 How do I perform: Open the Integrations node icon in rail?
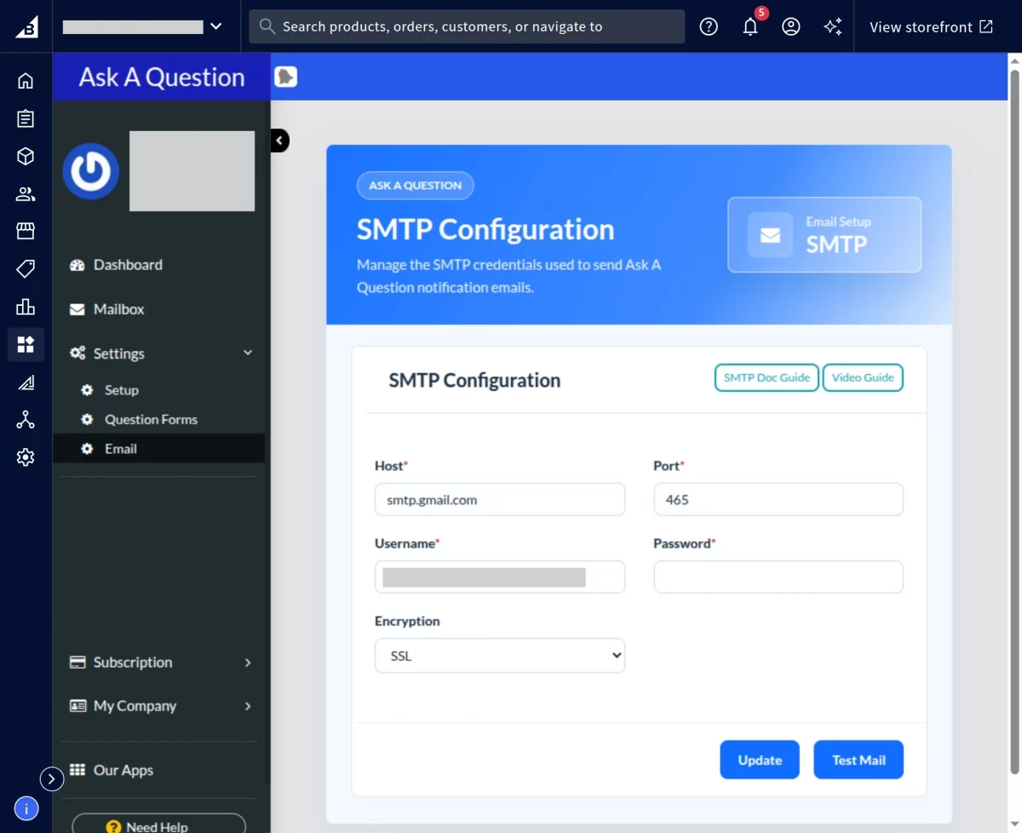click(26, 420)
